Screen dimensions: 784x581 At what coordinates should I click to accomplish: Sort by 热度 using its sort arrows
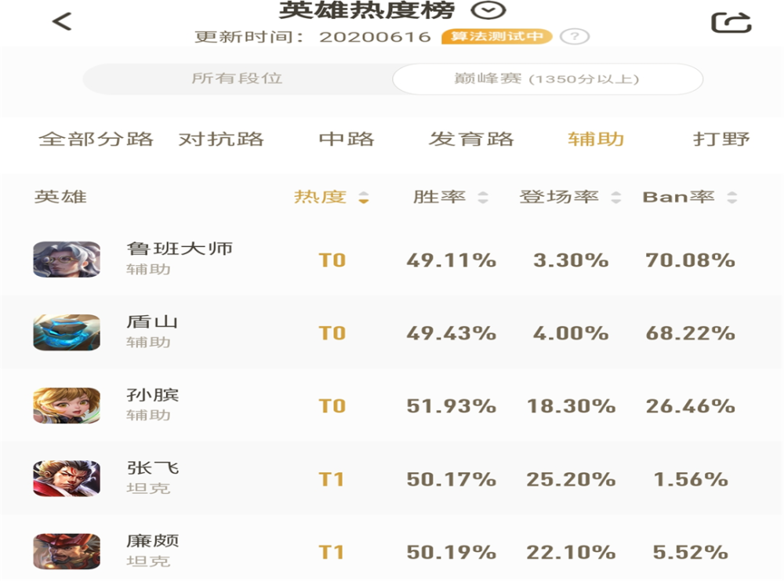[x=364, y=198]
